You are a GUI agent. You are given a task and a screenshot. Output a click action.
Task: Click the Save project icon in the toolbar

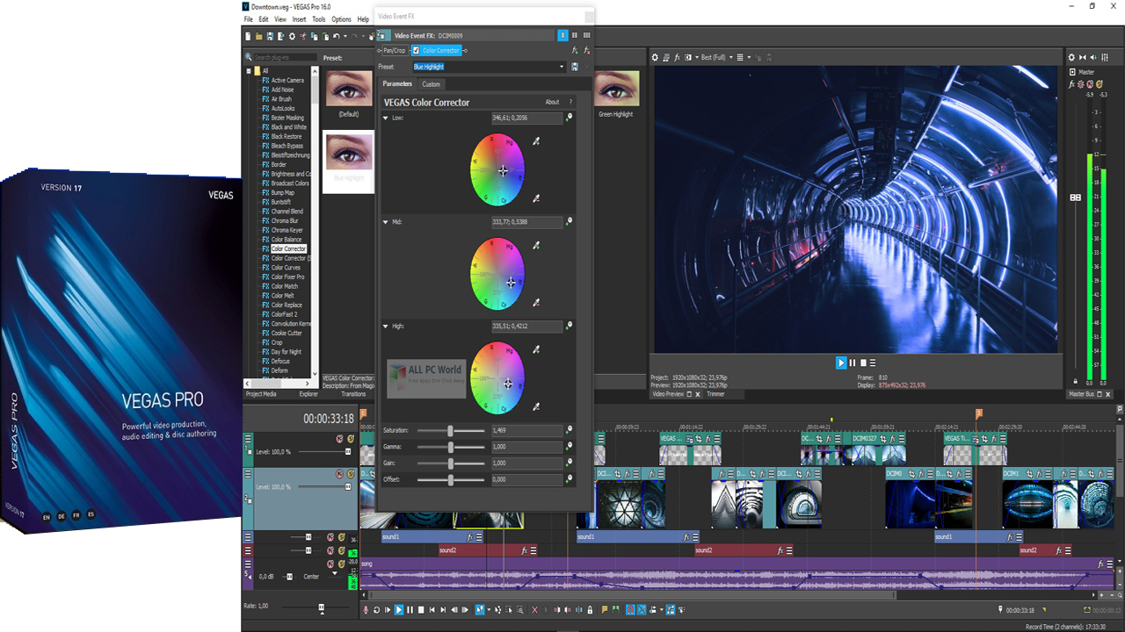click(x=270, y=36)
